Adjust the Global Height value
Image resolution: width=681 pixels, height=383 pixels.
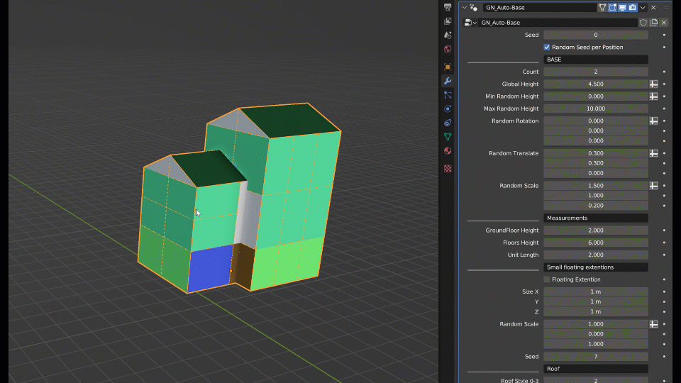[x=596, y=84]
